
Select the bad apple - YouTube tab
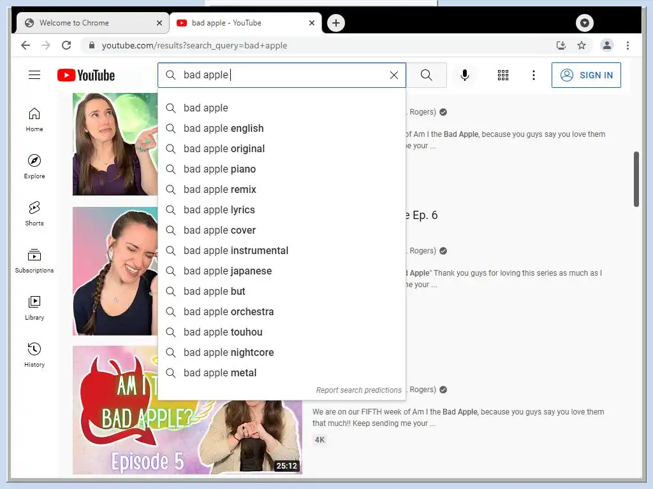246,23
